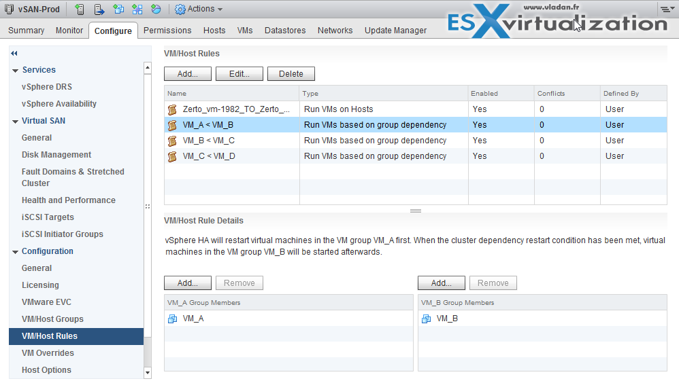Viewport: 679px width, 381px height.
Task: Open iSCSI Targets in sidebar
Action: pos(48,217)
